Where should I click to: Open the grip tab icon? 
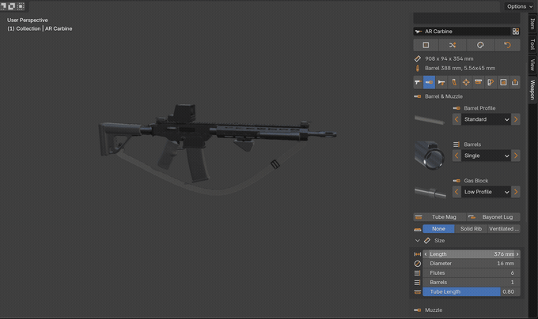point(453,82)
